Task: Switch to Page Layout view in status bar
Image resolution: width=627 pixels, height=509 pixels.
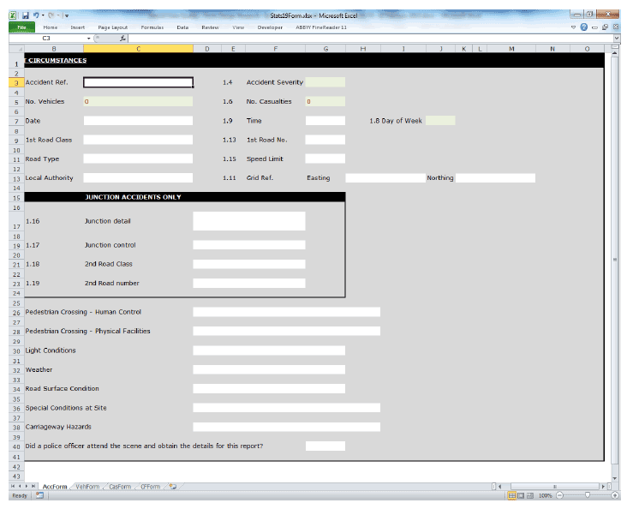Action: (522, 496)
